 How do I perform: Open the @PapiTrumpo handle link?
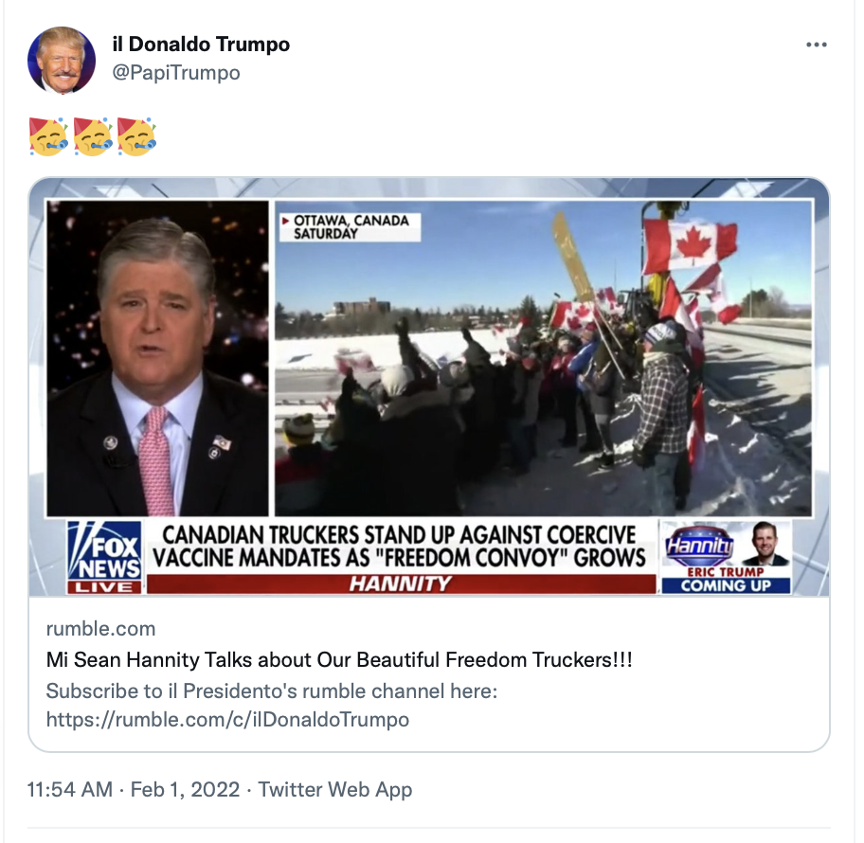point(176,73)
